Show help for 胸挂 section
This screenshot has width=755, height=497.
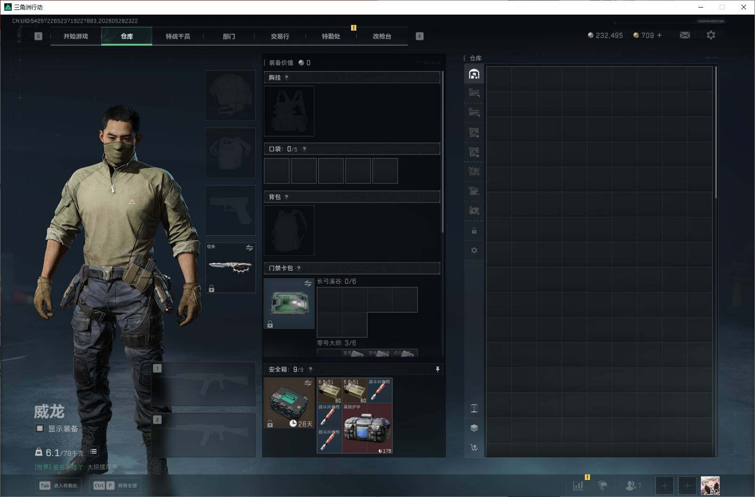(286, 78)
